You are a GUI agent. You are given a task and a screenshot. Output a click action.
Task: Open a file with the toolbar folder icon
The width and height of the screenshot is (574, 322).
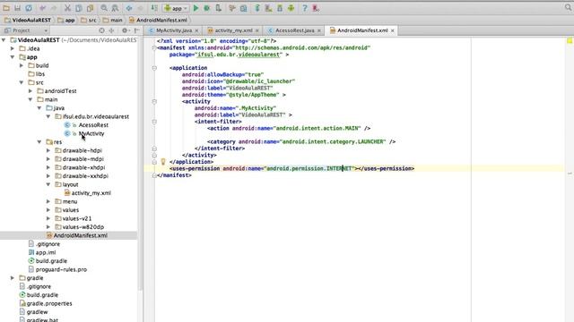tap(6, 8)
